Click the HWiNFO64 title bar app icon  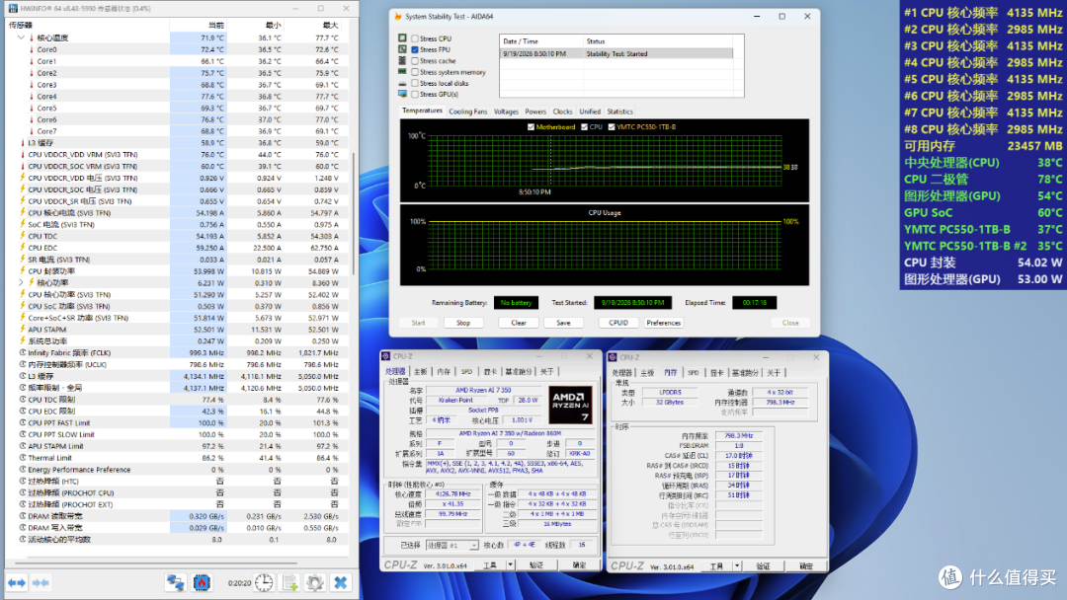[13, 9]
